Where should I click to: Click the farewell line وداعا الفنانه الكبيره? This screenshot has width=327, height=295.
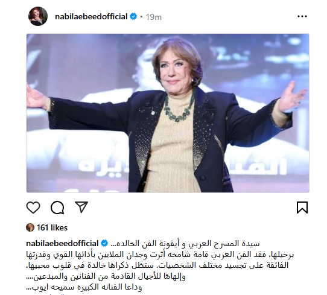(84, 287)
